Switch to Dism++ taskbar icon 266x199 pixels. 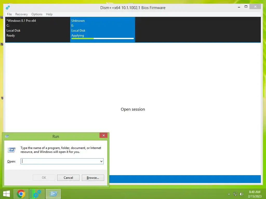[x=37, y=194]
